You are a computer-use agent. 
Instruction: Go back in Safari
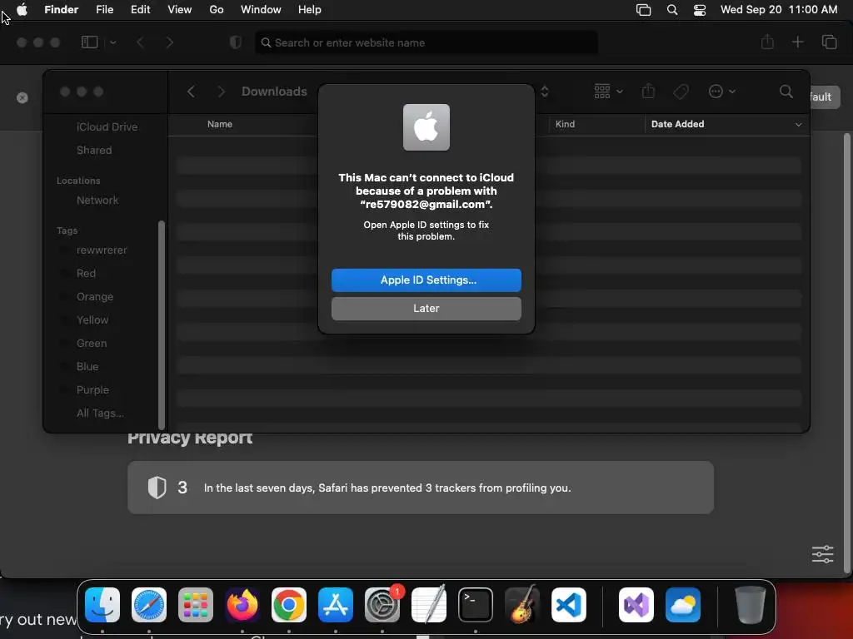[140, 42]
